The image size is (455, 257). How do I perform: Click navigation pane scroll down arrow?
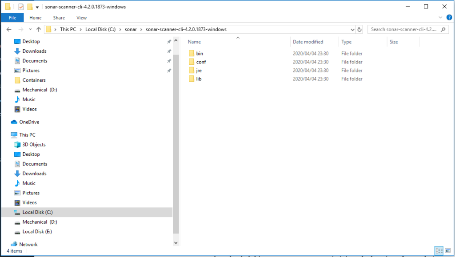point(176,243)
